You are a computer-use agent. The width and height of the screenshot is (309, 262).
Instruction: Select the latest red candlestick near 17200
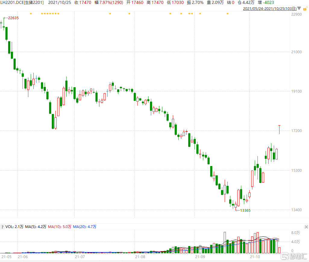[x=279, y=130]
